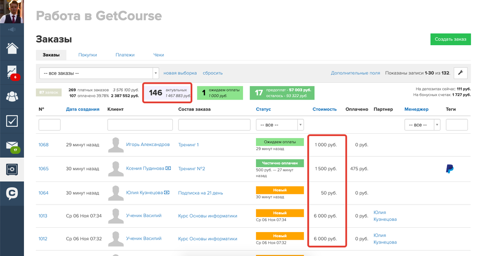
Task: Open order number 1064
Action: tap(43, 193)
